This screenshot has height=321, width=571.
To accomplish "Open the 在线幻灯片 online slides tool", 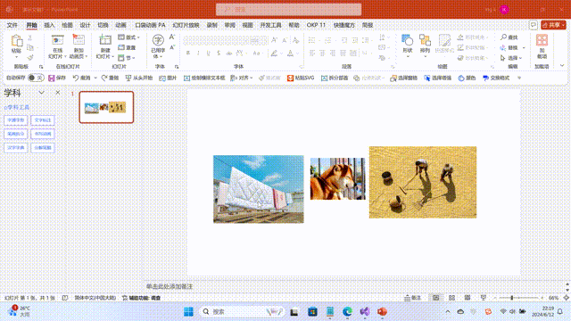I will [57, 46].
